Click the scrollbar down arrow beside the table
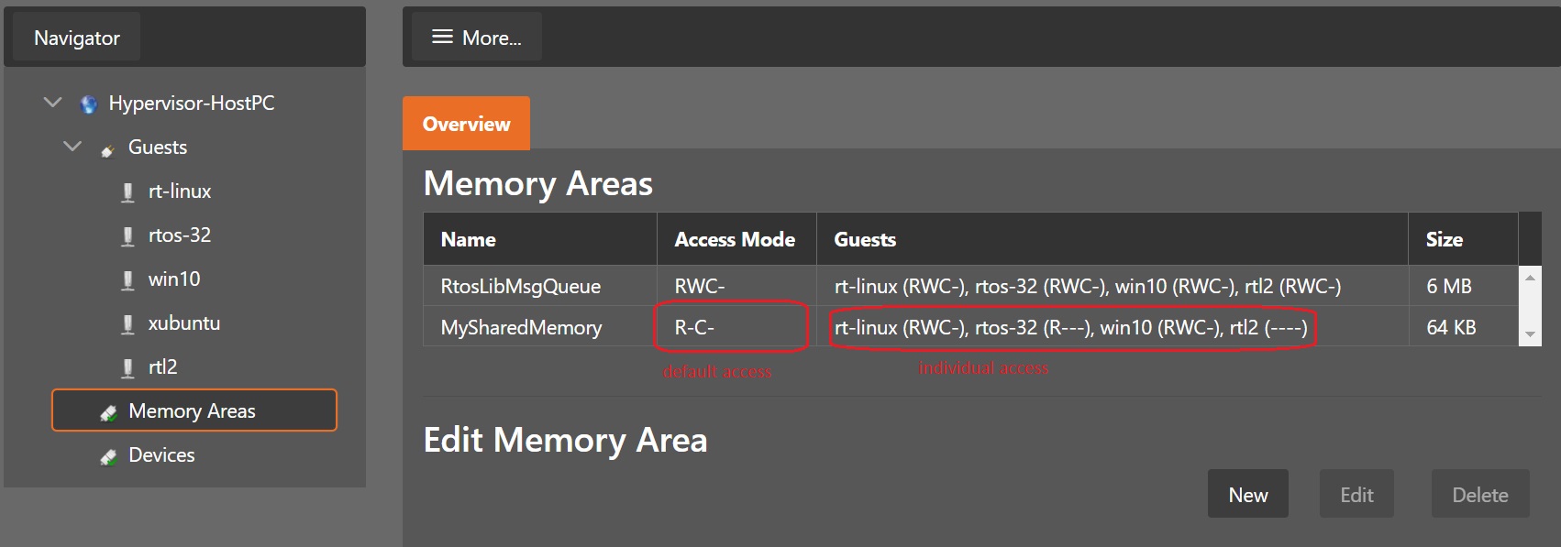The width and height of the screenshot is (1561, 547). click(1530, 334)
